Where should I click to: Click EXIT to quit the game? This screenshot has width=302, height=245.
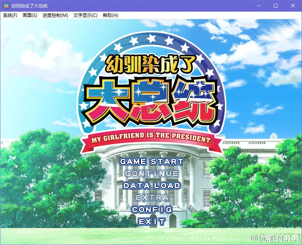tap(151, 222)
